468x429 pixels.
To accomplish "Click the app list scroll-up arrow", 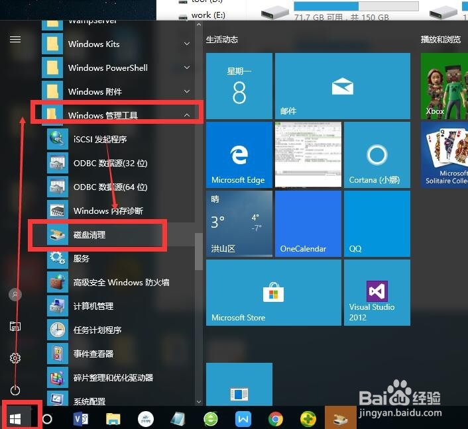I will click(199, 25).
